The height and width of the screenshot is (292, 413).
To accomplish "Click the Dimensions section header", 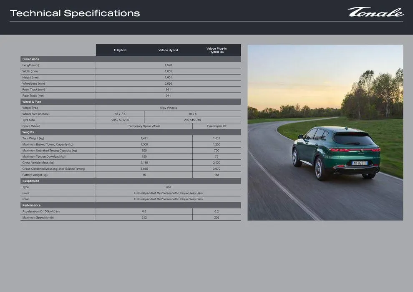I will (x=31, y=59).
